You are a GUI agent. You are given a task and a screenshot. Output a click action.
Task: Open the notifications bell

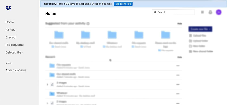[210, 12]
